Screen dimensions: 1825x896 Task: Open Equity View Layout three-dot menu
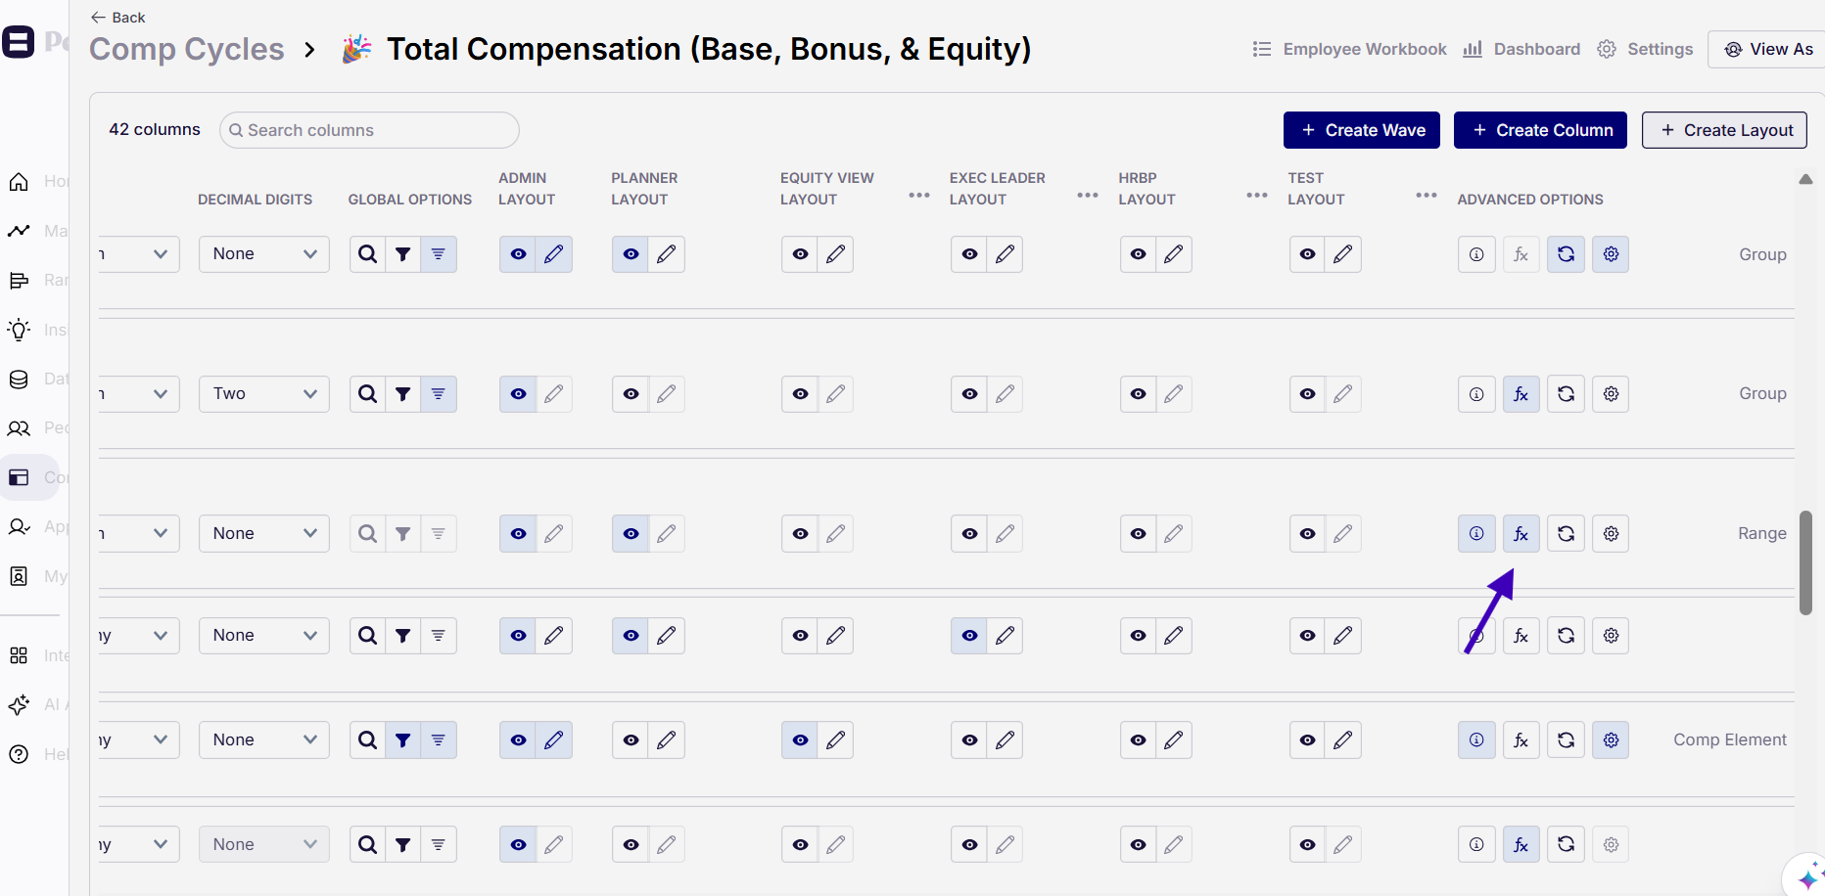coord(918,196)
